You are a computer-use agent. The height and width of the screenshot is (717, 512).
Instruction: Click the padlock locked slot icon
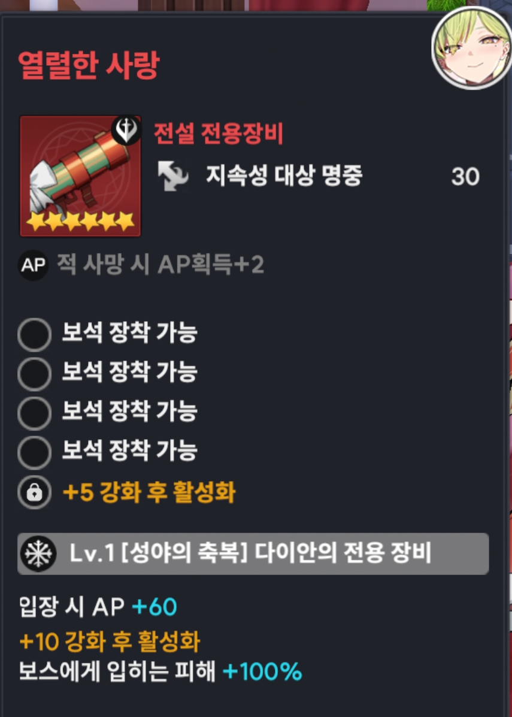click(34, 492)
